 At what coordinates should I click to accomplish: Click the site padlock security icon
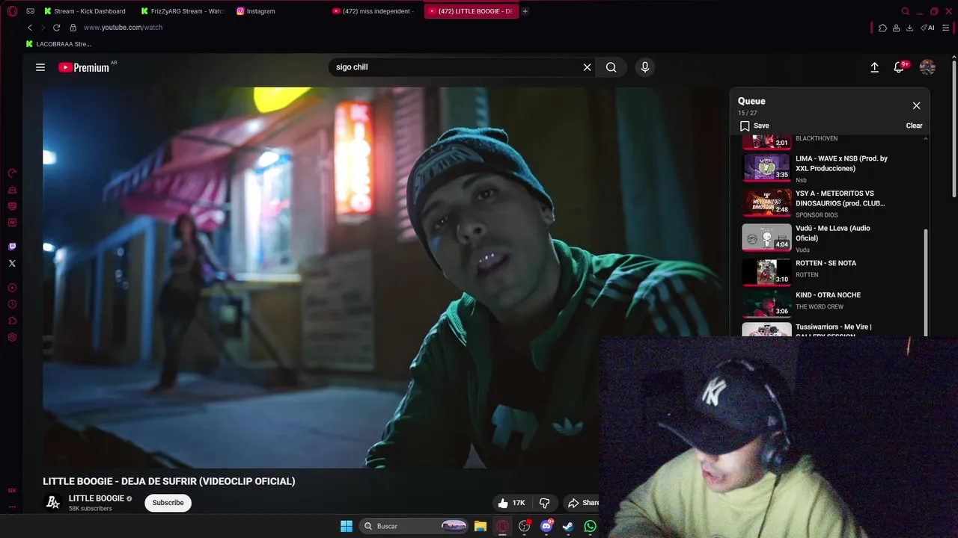click(73, 28)
